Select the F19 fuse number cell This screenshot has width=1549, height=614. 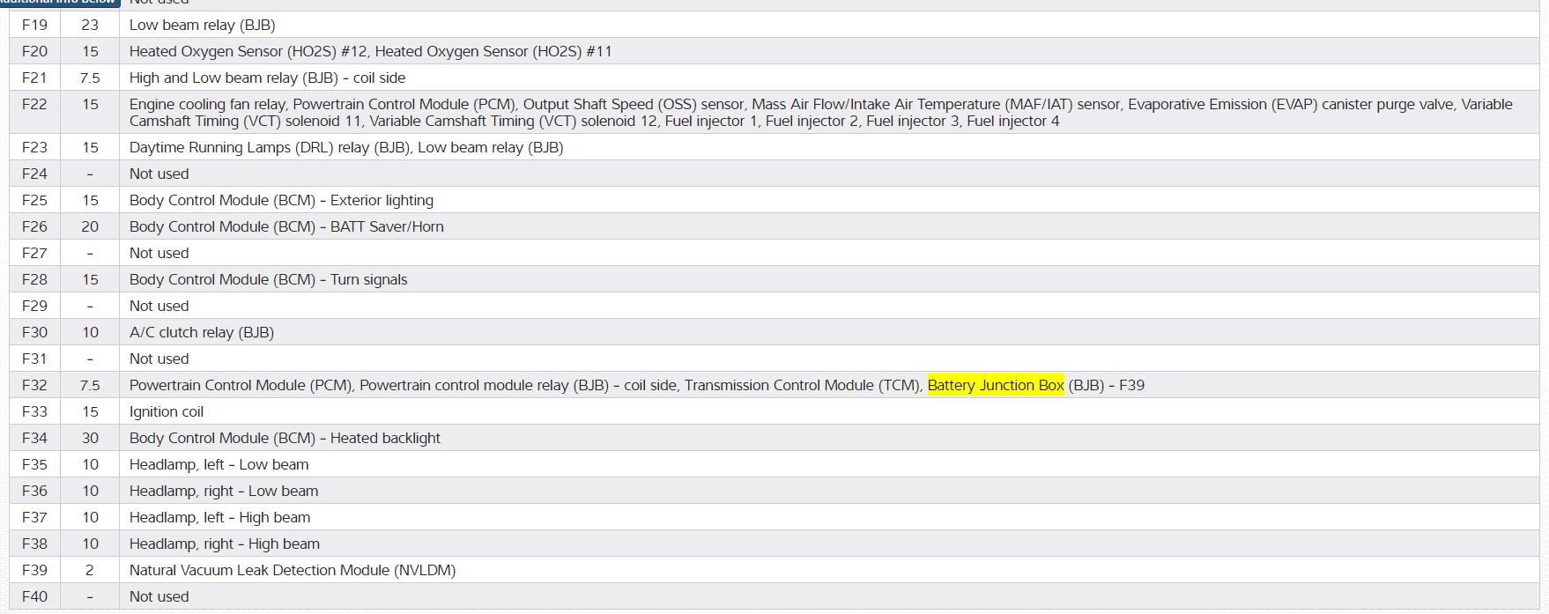click(34, 25)
